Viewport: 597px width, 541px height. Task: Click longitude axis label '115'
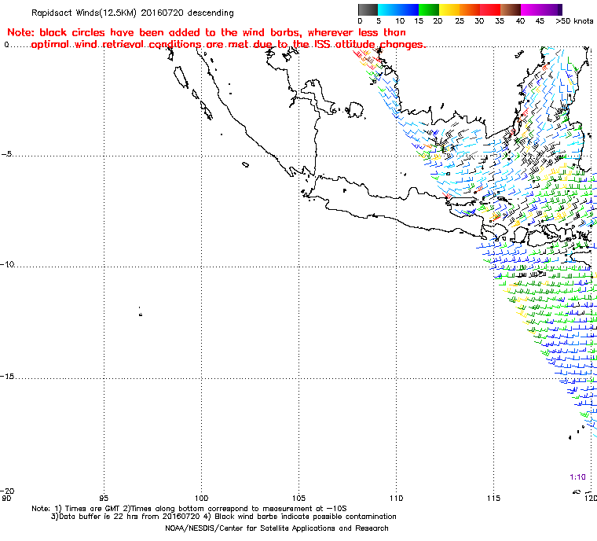click(x=494, y=499)
